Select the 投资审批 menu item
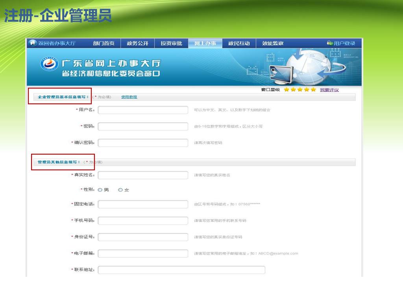 coord(172,43)
